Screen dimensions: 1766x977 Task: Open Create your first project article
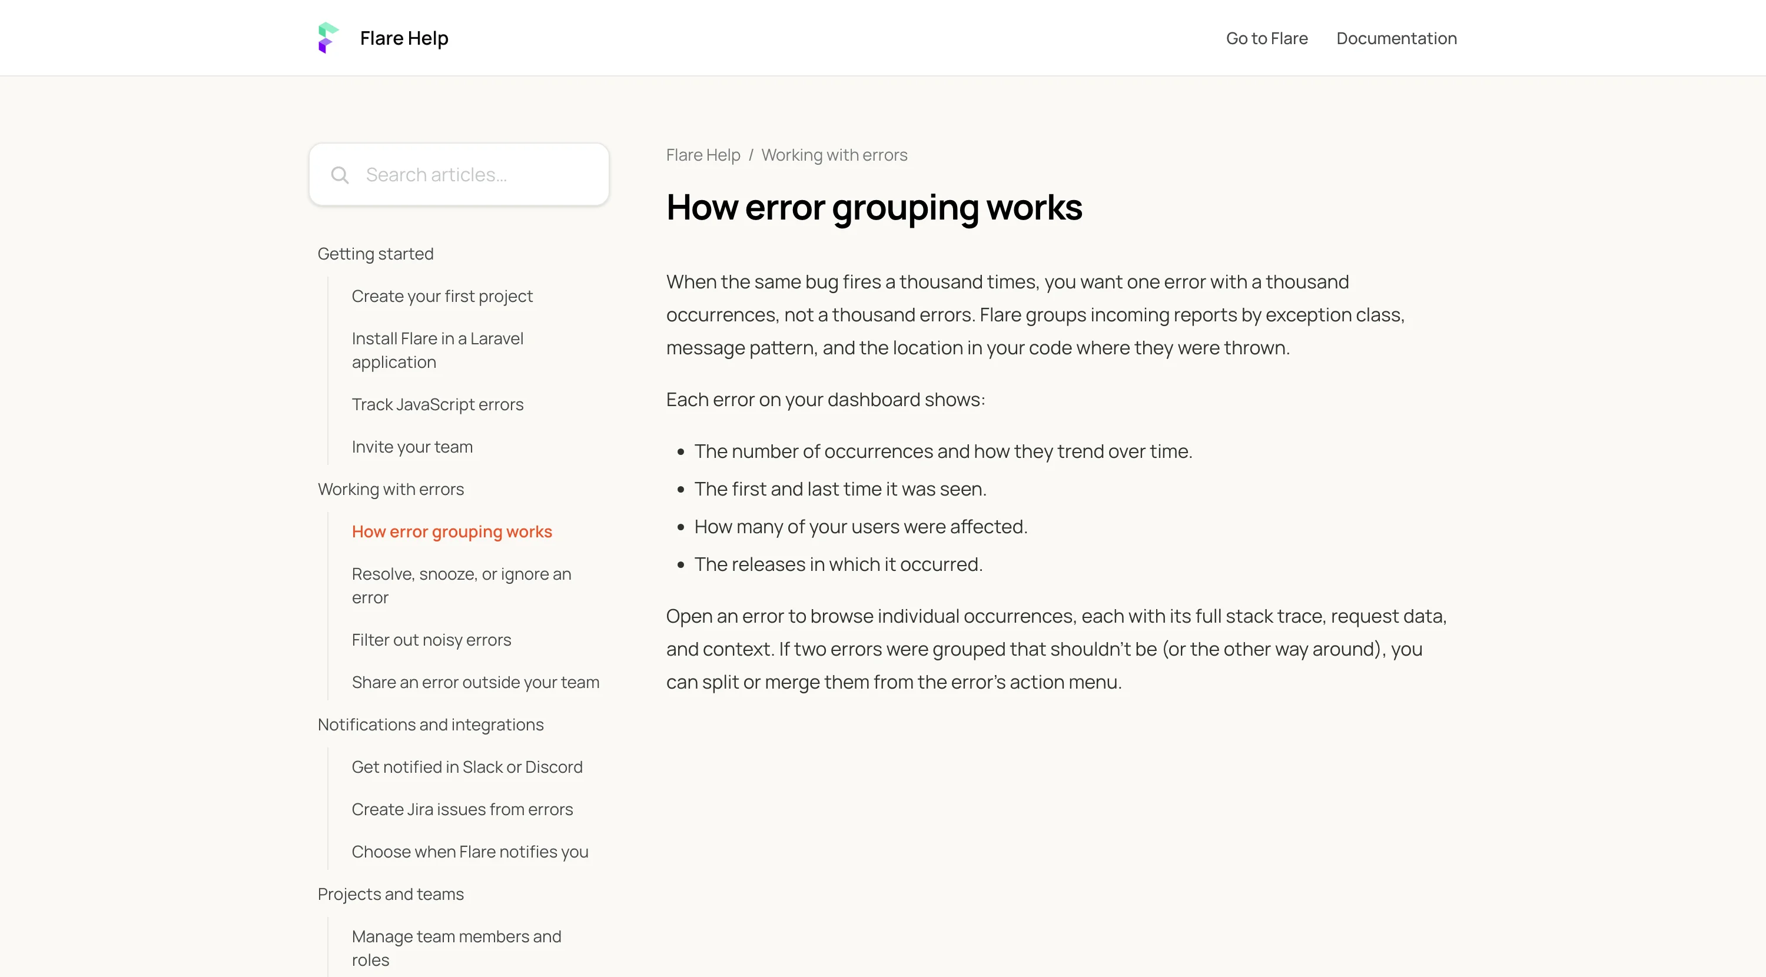(x=441, y=296)
